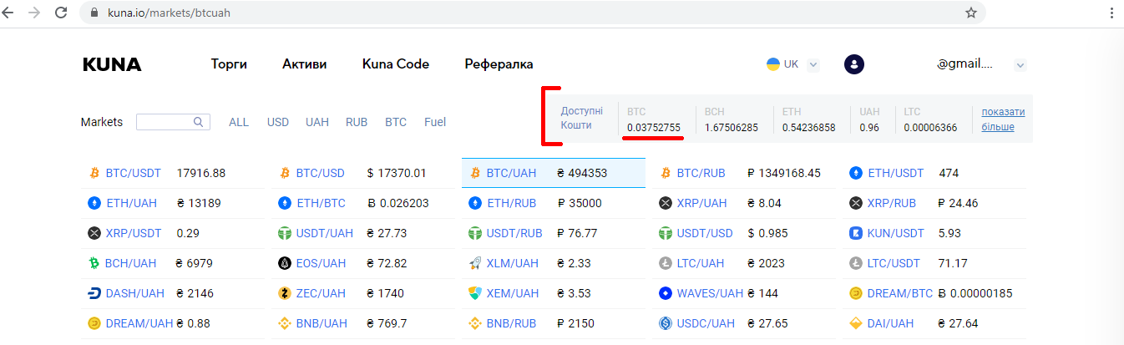This screenshot has height=345, width=1124.
Task: Click the Ukrainian flag language icon
Action: pyautogui.click(x=773, y=64)
